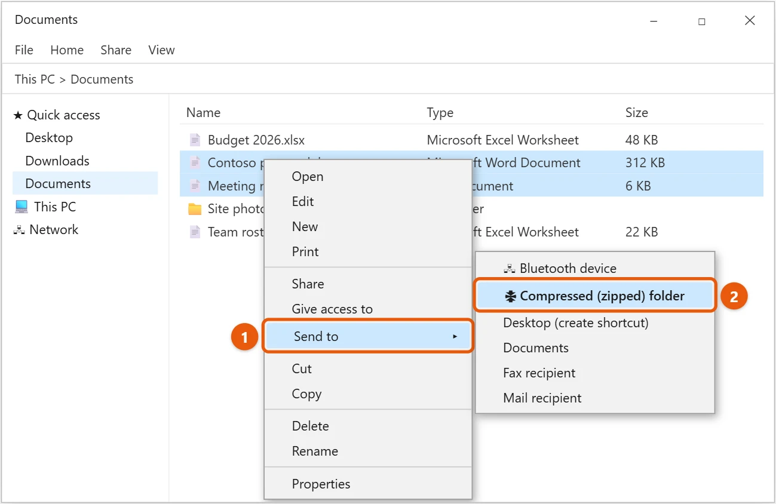The image size is (776, 504).
Task: Select Documents in the navigation pane
Action: tap(58, 184)
